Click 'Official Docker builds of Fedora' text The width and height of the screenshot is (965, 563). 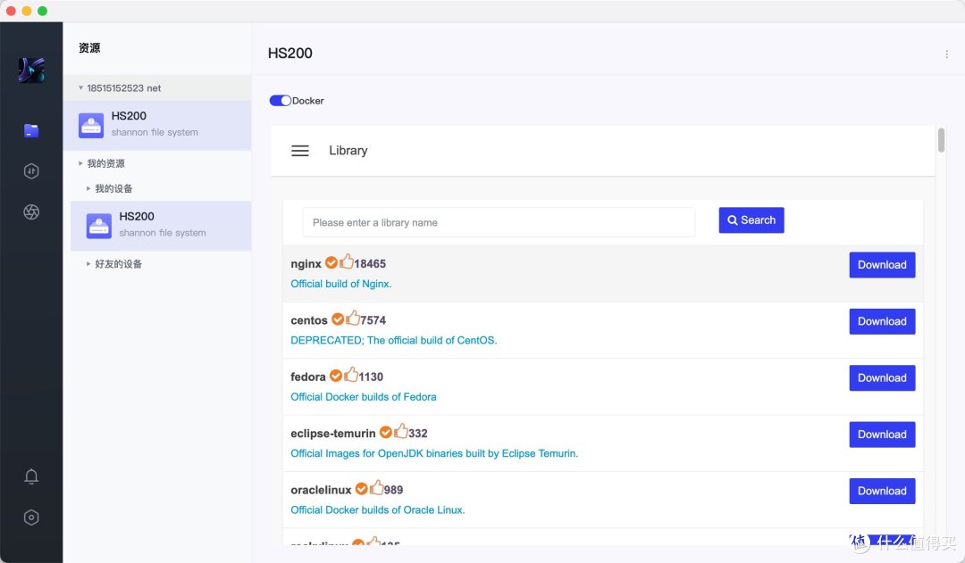363,397
